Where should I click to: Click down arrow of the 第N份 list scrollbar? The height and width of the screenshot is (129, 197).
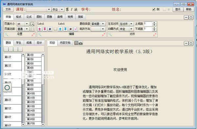(43, 125)
